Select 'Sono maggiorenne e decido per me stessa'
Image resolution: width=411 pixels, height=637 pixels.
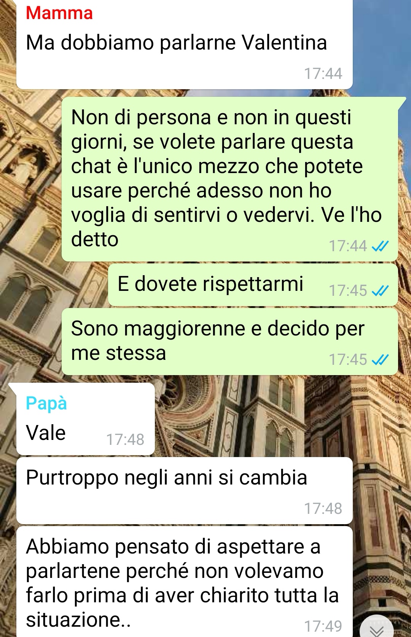230,341
